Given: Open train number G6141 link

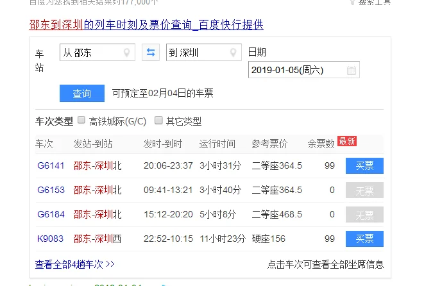Looking at the screenshot, I should [51, 165].
